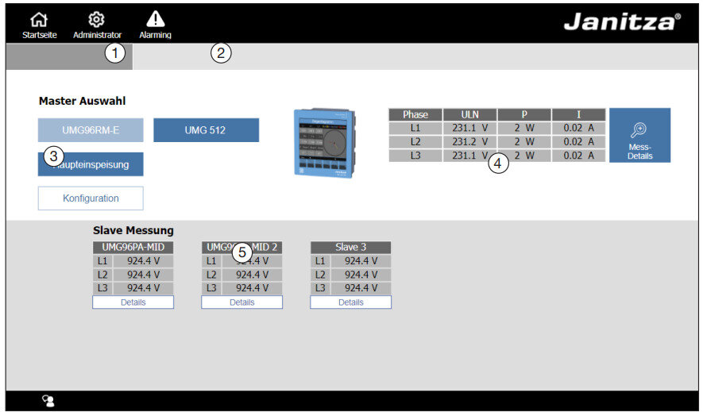Click the ULN column header
Image resolution: width=703 pixels, height=412 pixels.
(x=469, y=114)
